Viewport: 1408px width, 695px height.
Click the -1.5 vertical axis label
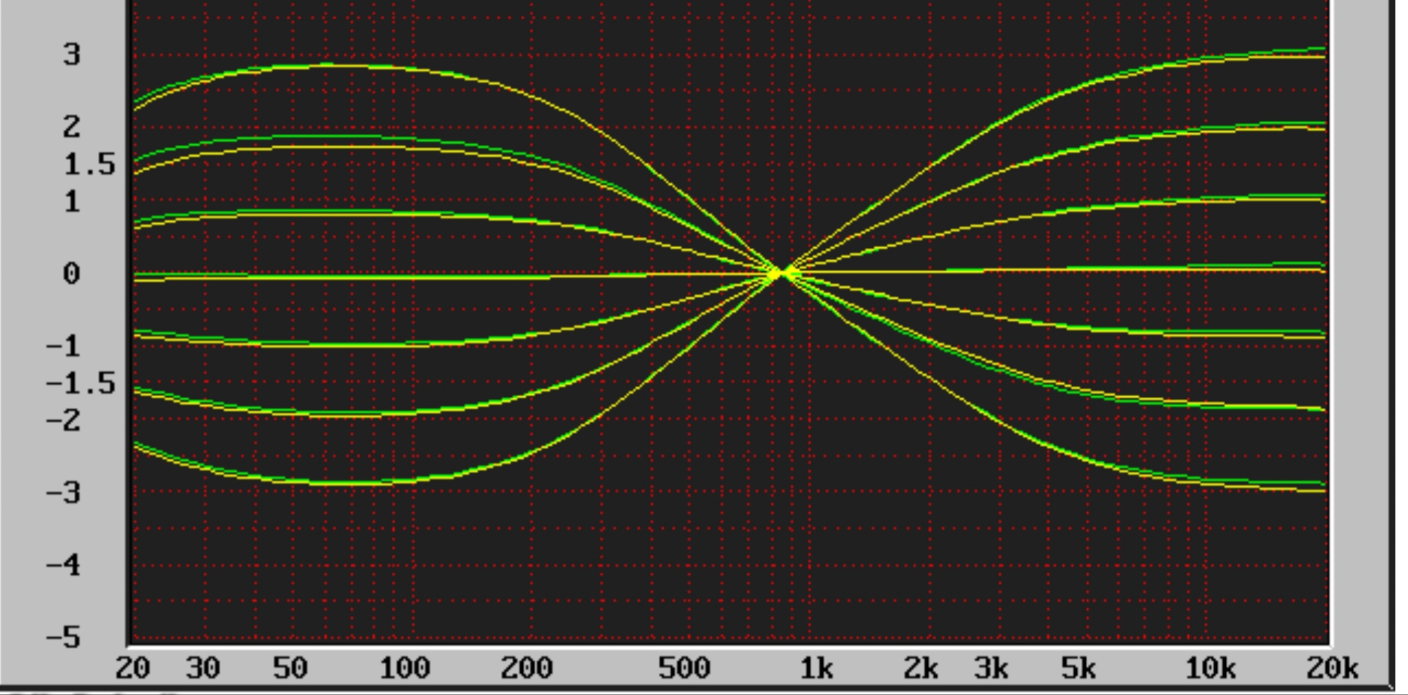click(x=81, y=383)
